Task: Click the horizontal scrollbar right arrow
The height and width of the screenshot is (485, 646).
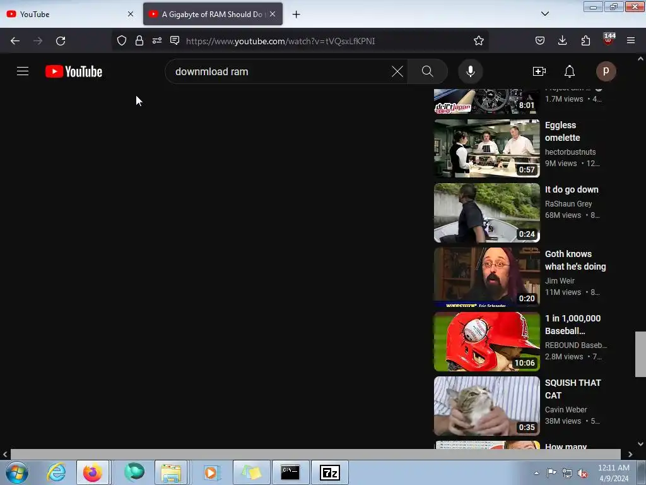Action: pos(630,454)
